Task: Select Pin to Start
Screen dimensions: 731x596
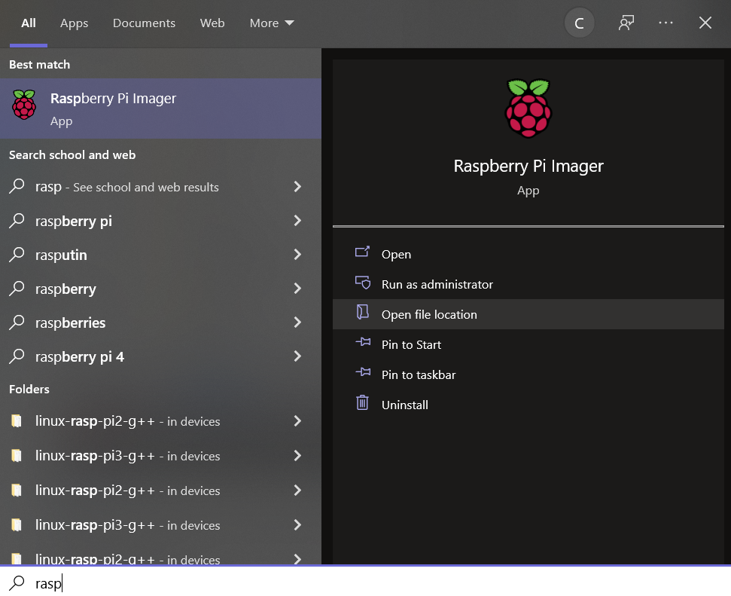Action: [x=528, y=344]
